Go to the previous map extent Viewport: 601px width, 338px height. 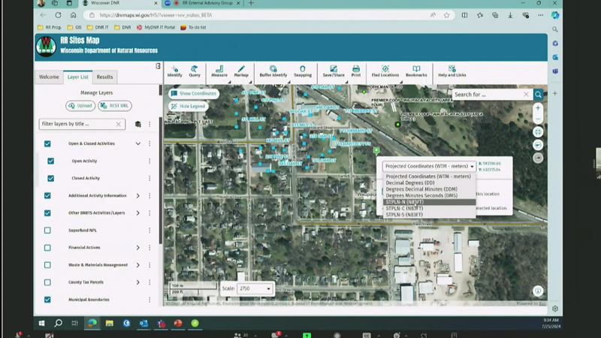pos(538,145)
